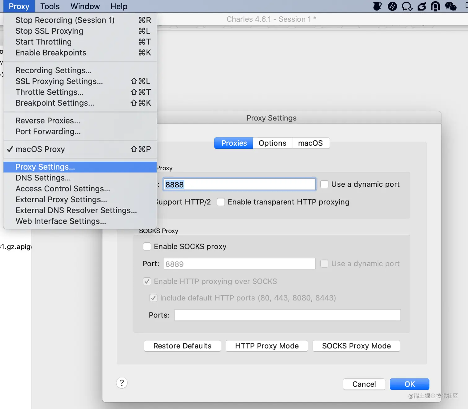Open the Help menu

(119, 6)
